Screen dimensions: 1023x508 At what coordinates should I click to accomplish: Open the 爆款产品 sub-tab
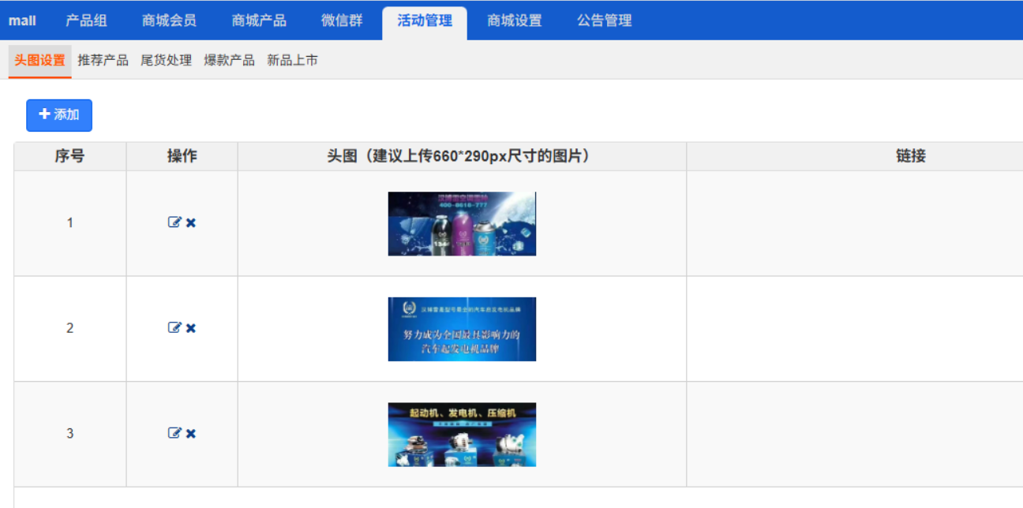[229, 61]
